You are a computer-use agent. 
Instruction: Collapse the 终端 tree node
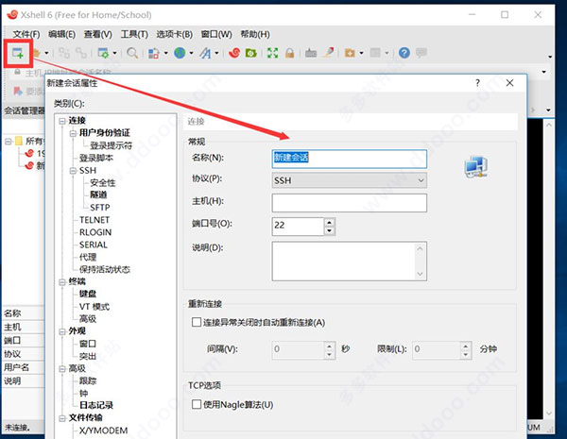62,282
